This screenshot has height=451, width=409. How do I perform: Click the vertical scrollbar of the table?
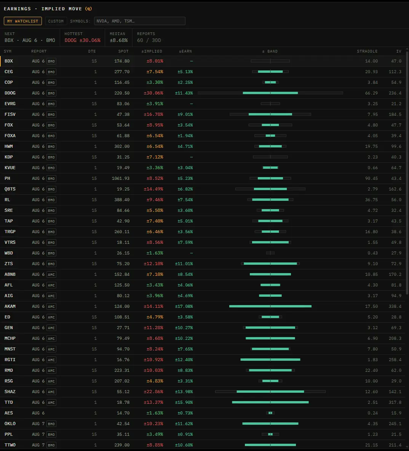click(407, 173)
